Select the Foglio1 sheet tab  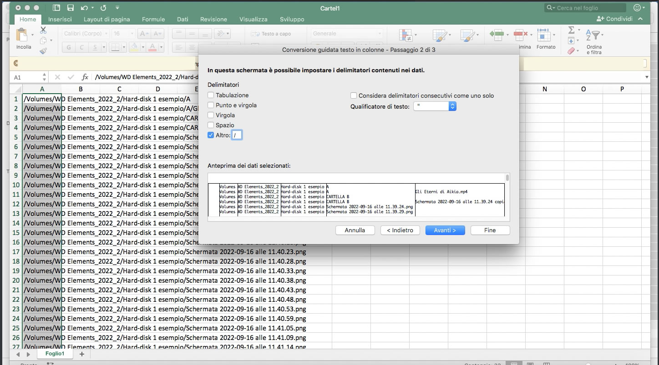point(55,353)
